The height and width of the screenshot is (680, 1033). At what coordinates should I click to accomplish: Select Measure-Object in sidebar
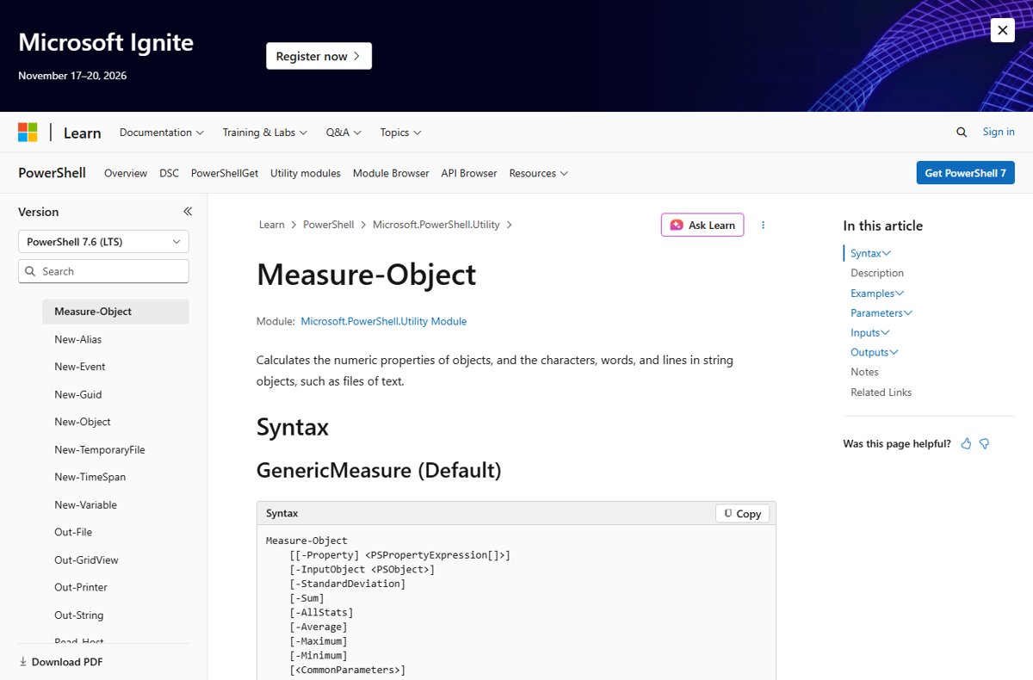(115, 312)
